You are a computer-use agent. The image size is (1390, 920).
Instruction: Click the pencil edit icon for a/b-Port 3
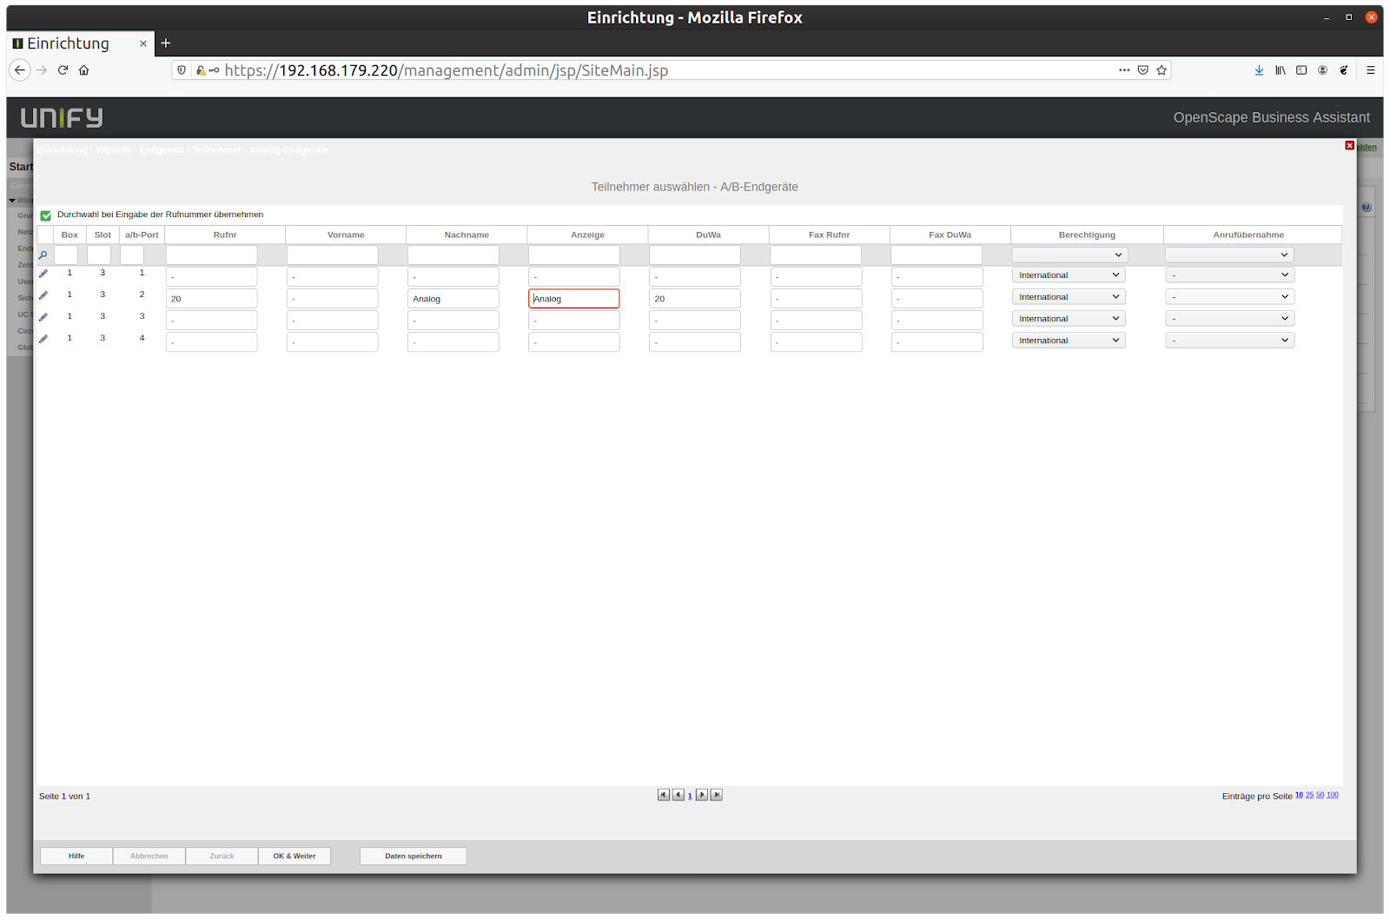43,317
